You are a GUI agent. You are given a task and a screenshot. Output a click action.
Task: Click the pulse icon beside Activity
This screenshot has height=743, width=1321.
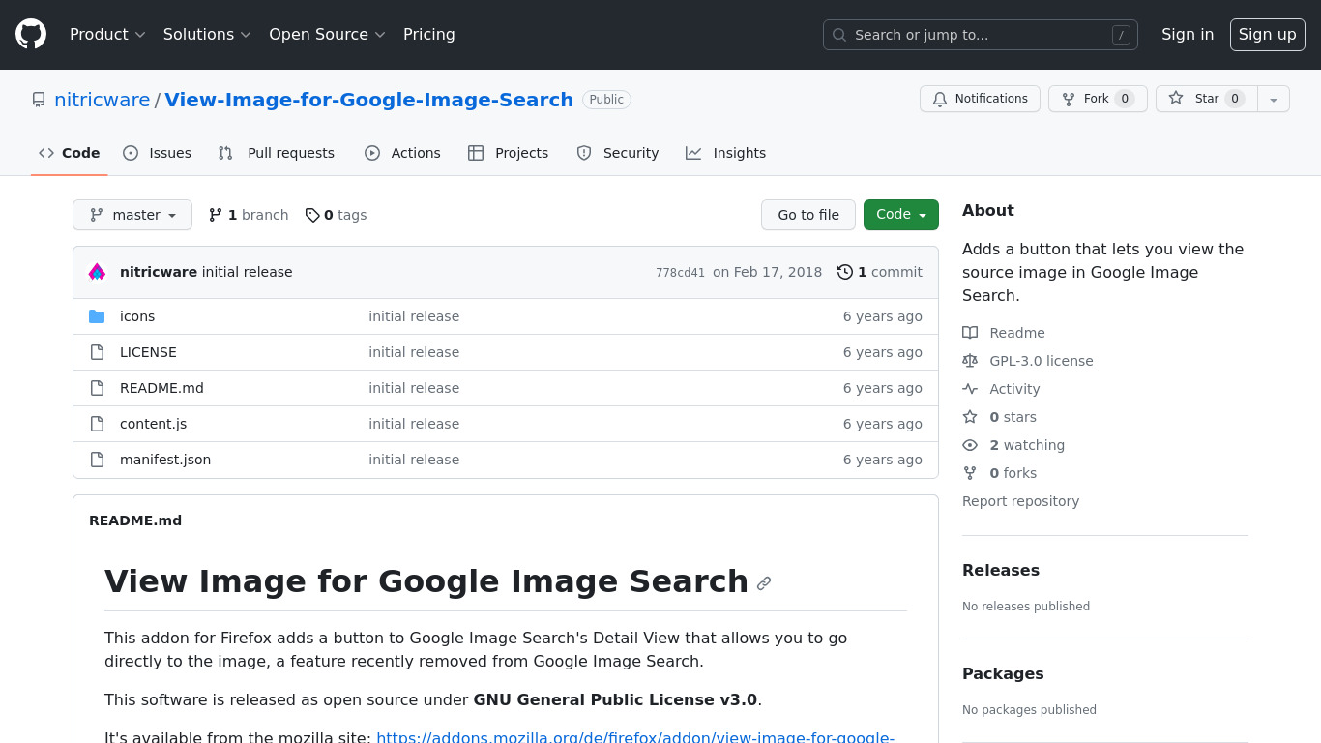970,389
